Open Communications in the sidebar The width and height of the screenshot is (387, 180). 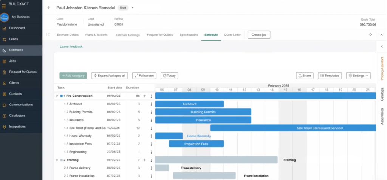[x=21, y=105]
